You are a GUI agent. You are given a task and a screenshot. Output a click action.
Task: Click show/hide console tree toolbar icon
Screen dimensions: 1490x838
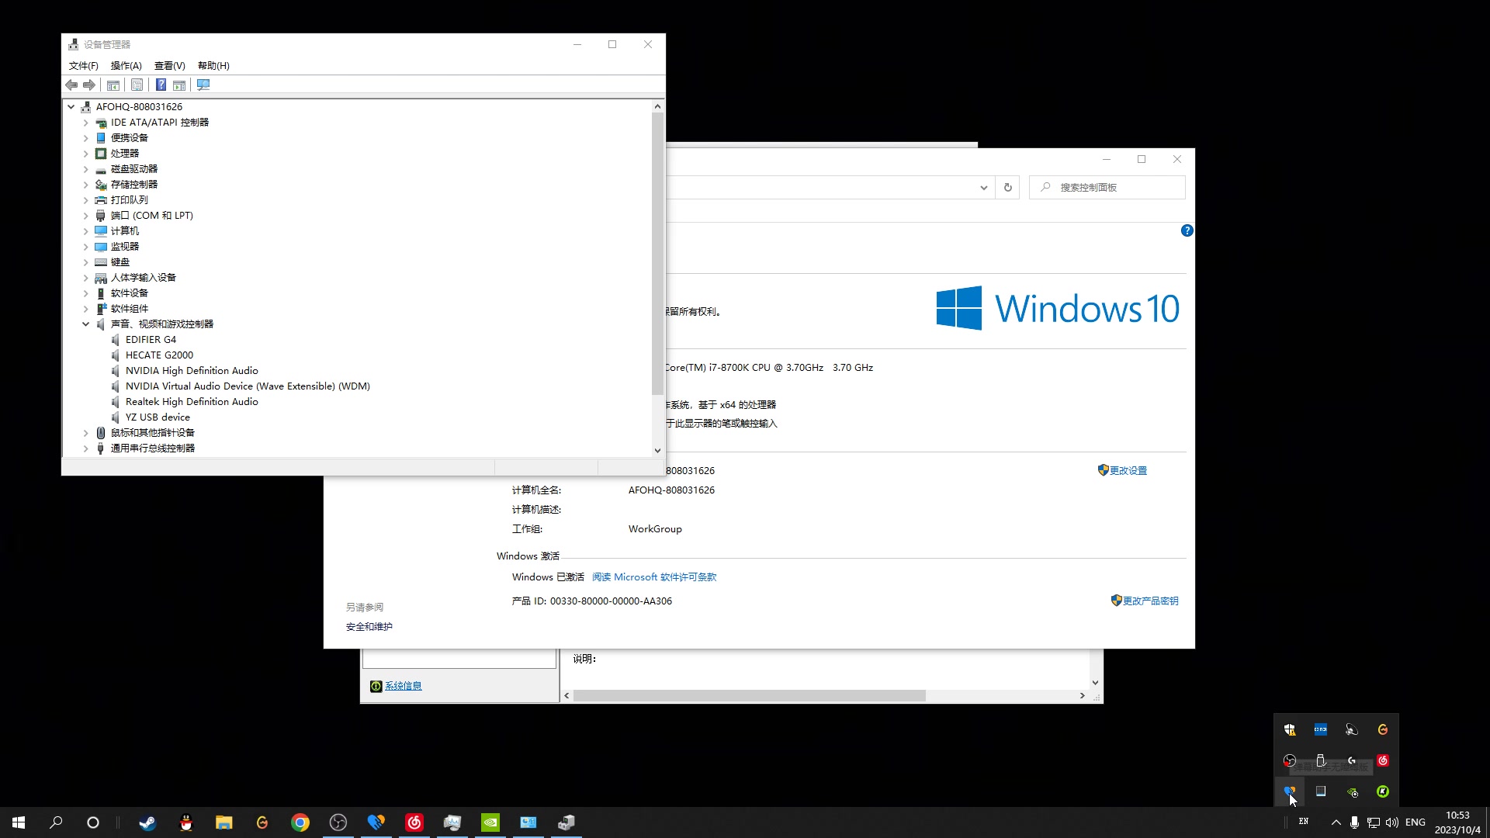point(113,85)
